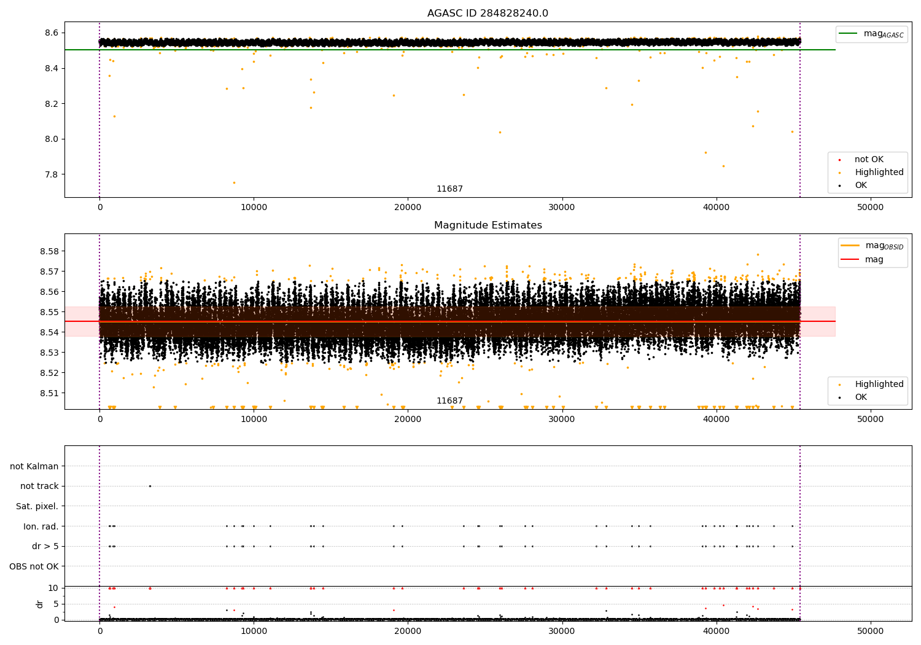This screenshot has width=921, height=645.
Task: Click the rotated 'dr' axis label
Action: click(x=40, y=604)
